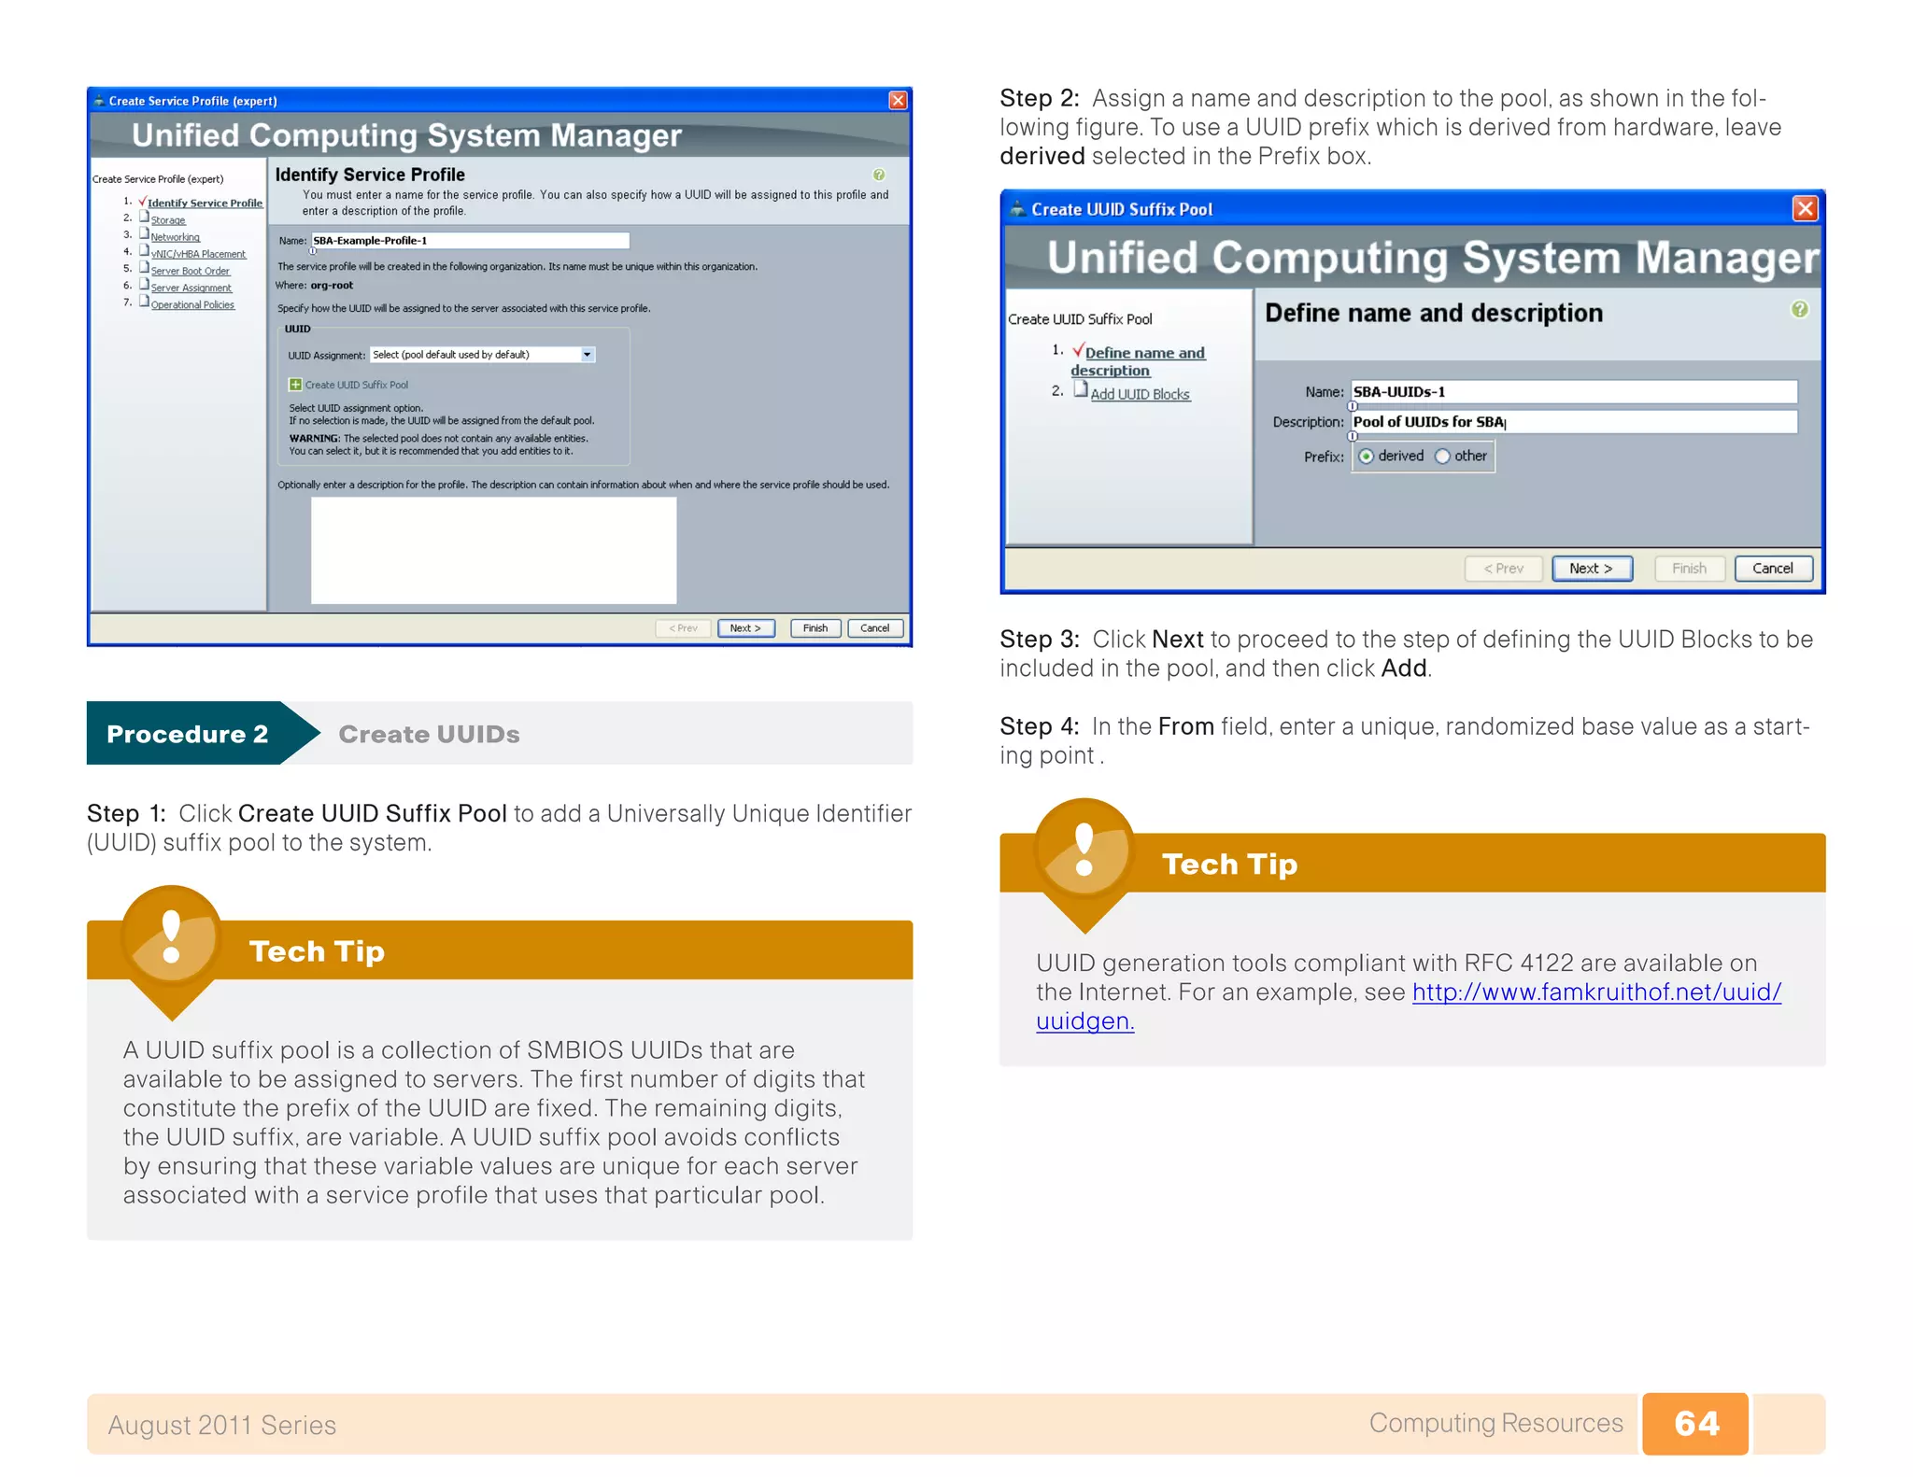The width and height of the screenshot is (1913, 1477).
Task: Click the profile description text area
Action: (x=493, y=550)
